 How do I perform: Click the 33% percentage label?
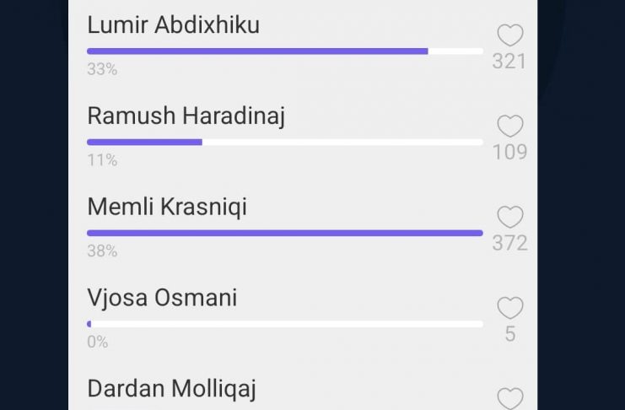[x=101, y=69]
